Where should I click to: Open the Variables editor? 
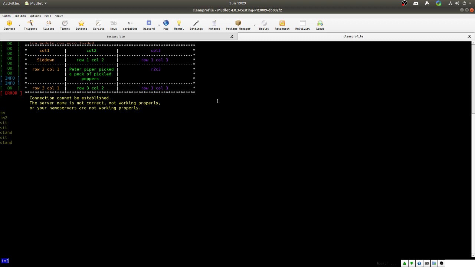point(130,25)
